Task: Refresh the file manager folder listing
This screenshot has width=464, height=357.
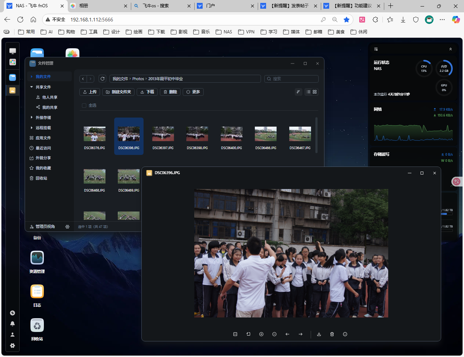Action: 103,79
